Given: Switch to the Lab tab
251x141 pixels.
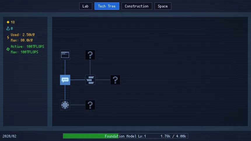Looking at the screenshot, I should pyautogui.click(x=86, y=6).
